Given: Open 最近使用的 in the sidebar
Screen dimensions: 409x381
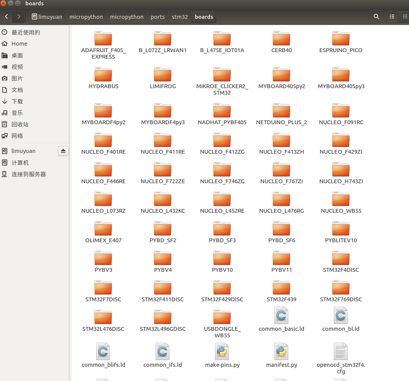Looking at the screenshot, I should (x=34, y=32).
